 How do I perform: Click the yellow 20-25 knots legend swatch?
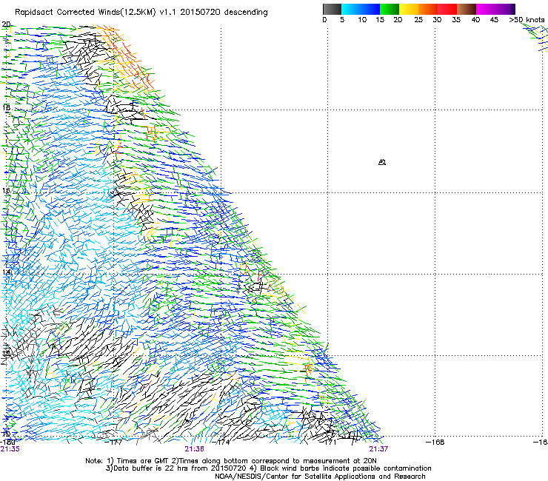pos(409,9)
